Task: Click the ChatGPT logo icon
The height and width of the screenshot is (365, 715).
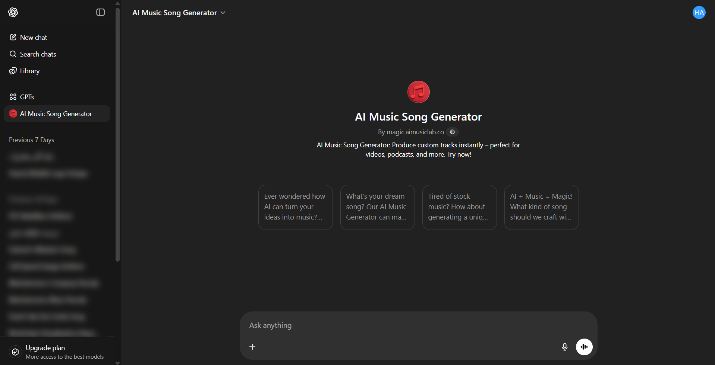Action: click(x=13, y=12)
